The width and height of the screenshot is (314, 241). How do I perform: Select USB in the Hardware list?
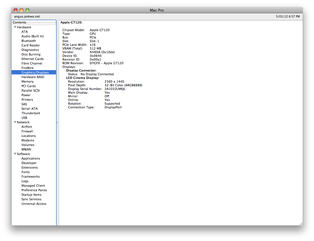tap(24, 118)
